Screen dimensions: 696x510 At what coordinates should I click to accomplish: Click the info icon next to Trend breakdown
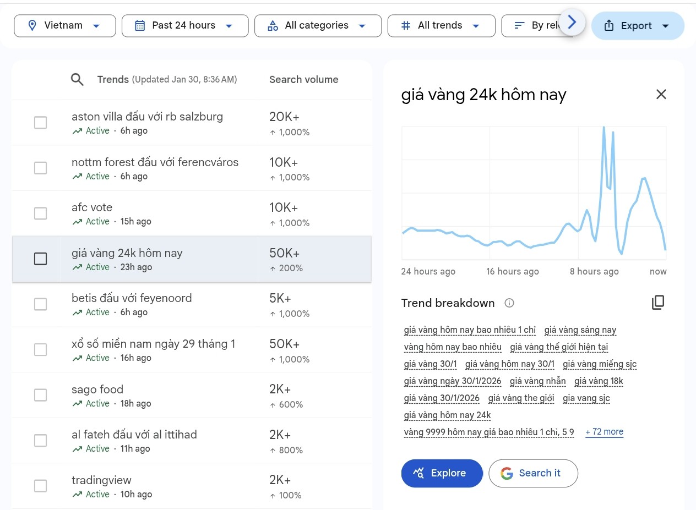[x=509, y=303]
